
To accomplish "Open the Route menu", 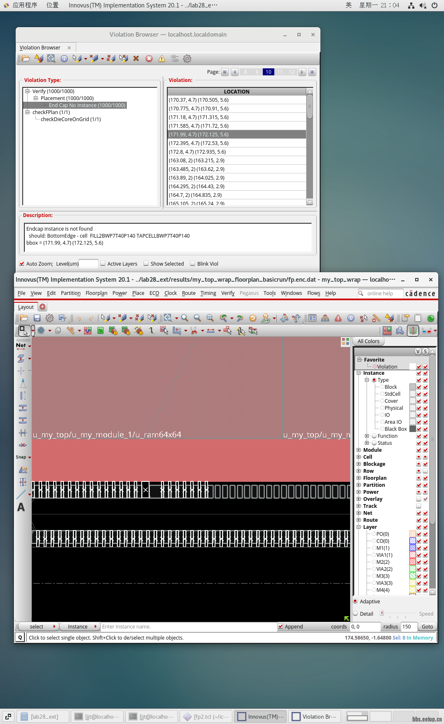I will tap(189, 293).
